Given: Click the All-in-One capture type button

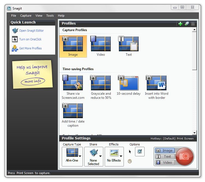Looking at the screenshot, I should (x=72, y=157).
